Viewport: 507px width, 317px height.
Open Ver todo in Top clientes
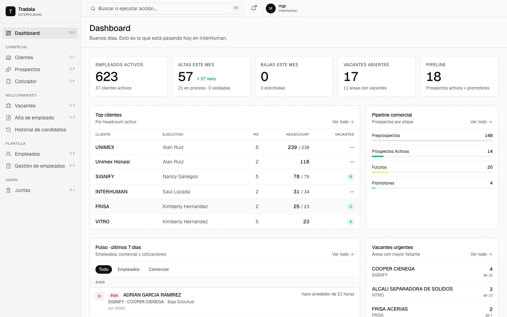tap(343, 122)
